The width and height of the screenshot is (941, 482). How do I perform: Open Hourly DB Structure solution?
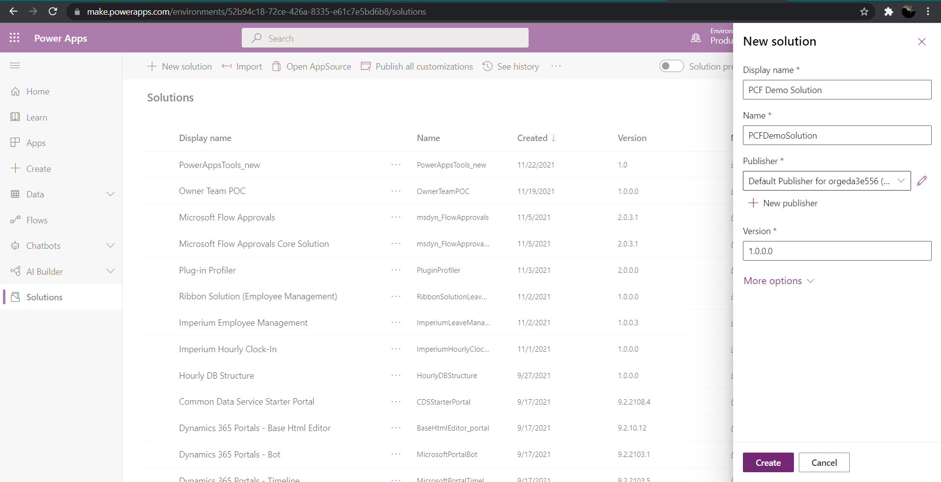point(216,375)
